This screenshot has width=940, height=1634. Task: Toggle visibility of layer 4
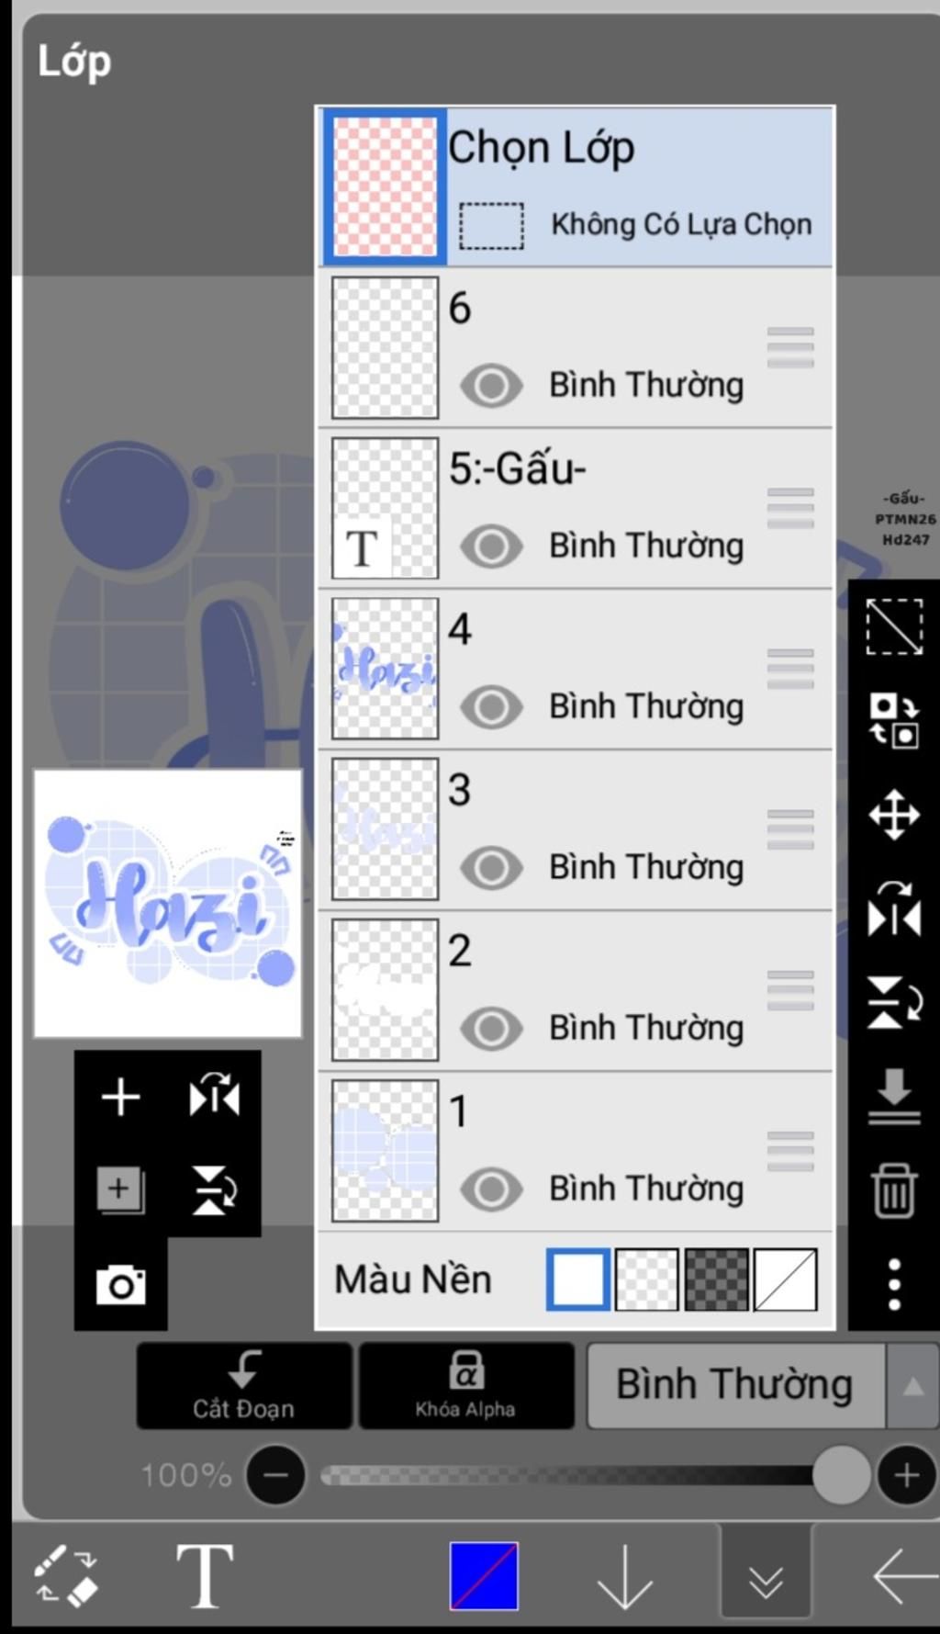[491, 707]
